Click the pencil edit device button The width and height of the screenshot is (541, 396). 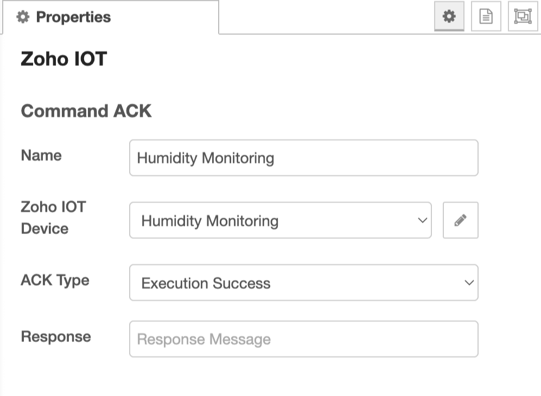click(x=461, y=220)
